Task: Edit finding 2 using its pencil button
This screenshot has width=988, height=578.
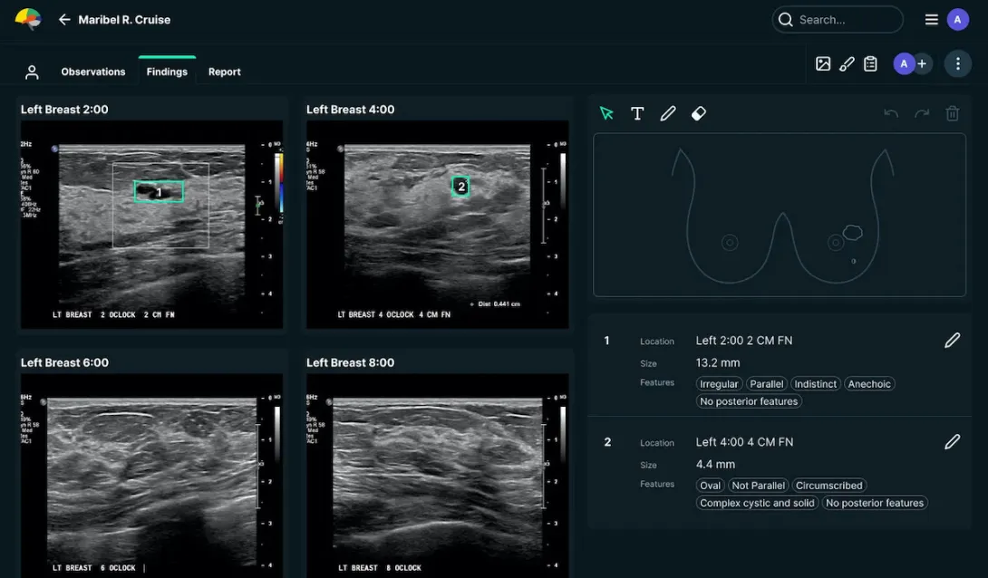Action: tap(953, 441)
